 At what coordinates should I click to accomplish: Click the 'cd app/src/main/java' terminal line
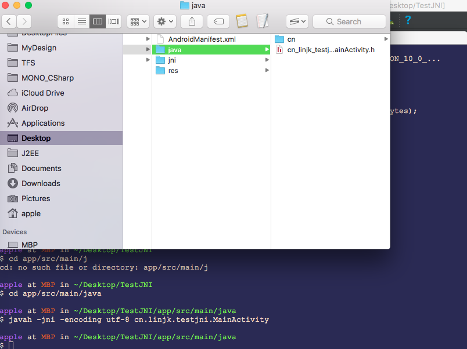coord(51,293)
